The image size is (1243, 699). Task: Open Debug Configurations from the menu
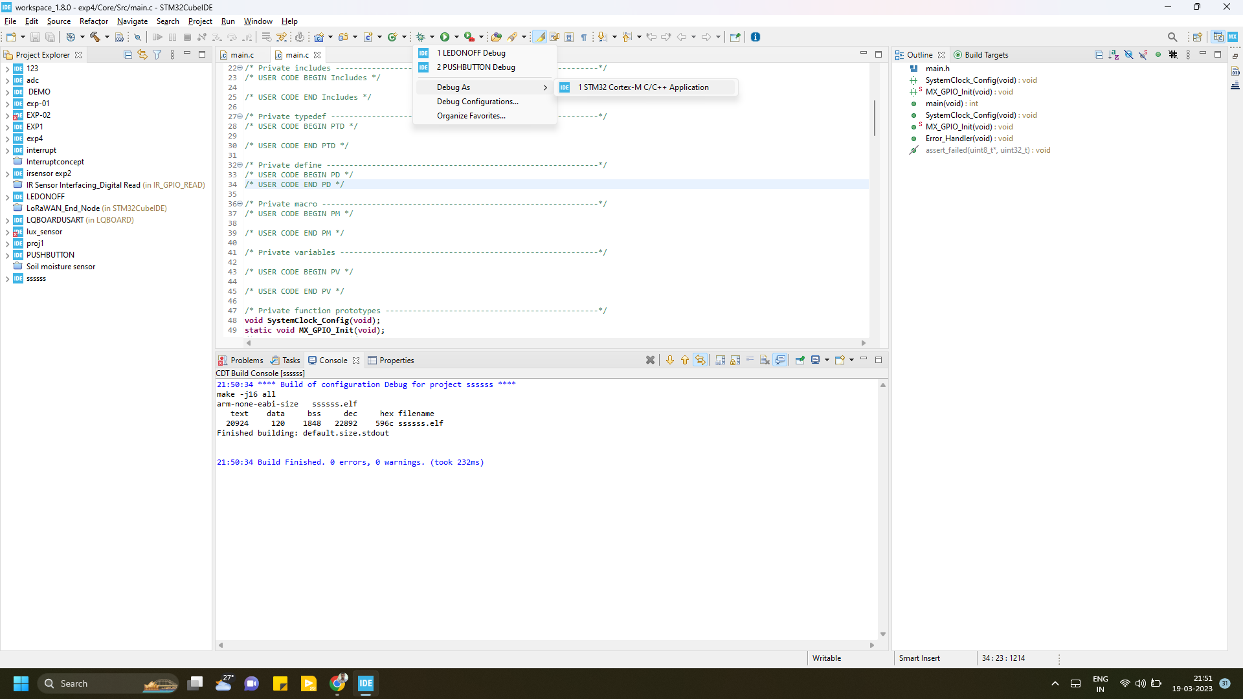477,102
